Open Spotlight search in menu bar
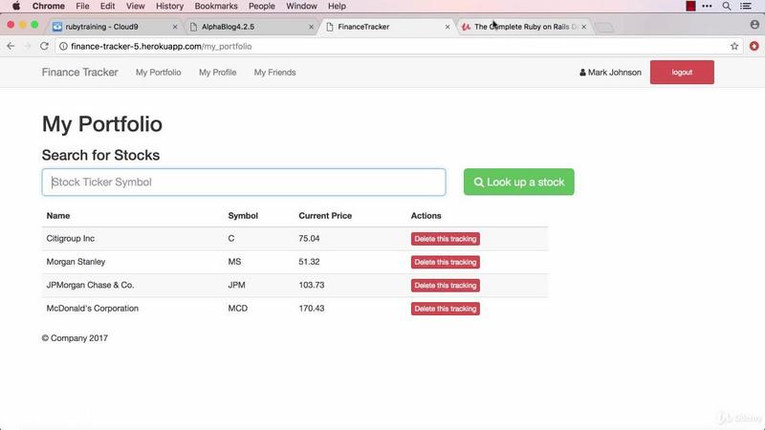765x430 pixels. click(x=727, y=6)
